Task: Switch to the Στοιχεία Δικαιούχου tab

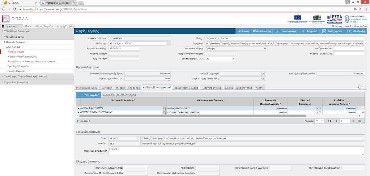Action: (x=86, y=88)
